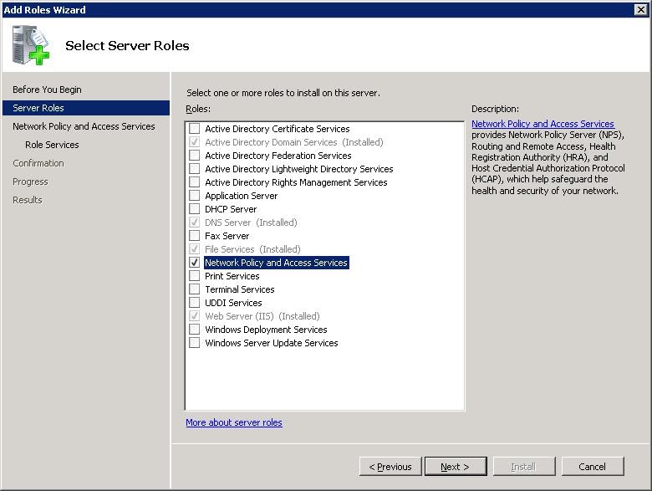Enable the Terminal Services checkbox
The image size is (652, 491).
pyautogui.click(x=194, y=289)
